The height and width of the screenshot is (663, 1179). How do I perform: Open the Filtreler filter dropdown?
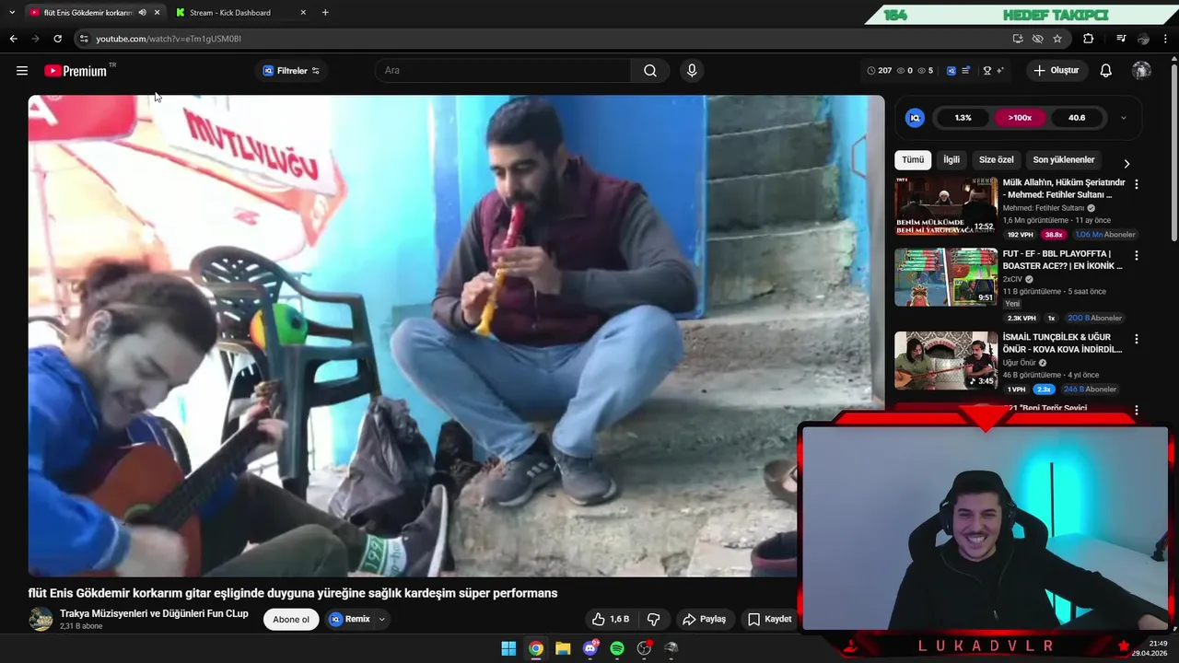291,71
